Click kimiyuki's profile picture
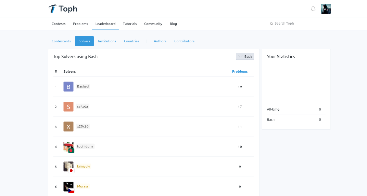Viewport: 367px width, 196px height. [x=68, y=167]
